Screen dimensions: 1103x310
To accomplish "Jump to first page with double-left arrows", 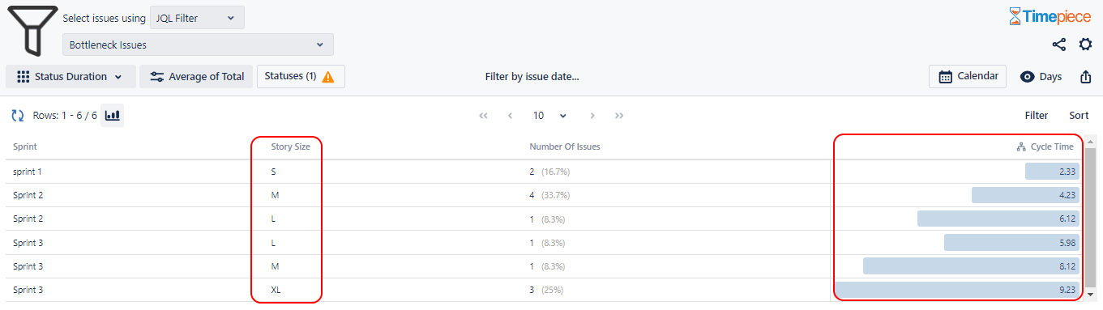I will [x=484, y=116].
